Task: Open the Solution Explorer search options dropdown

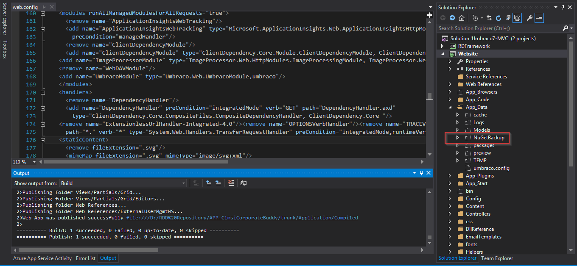Action: [571, 28]
